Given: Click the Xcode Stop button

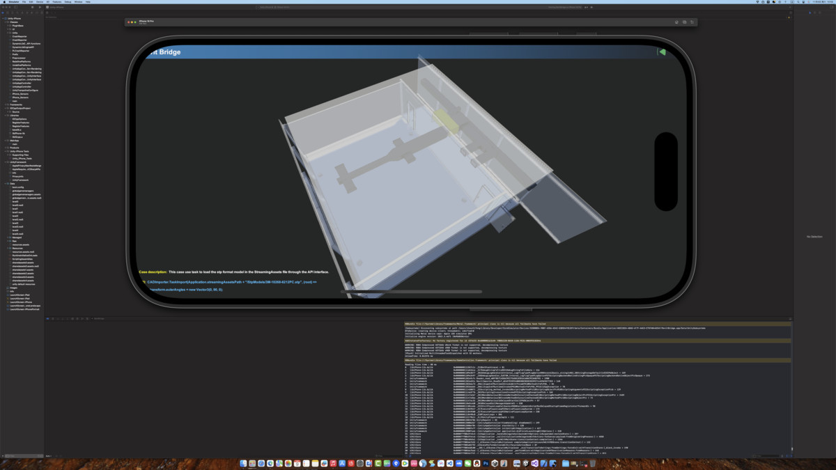Looking at the screenshot, I should coord(33,7).
